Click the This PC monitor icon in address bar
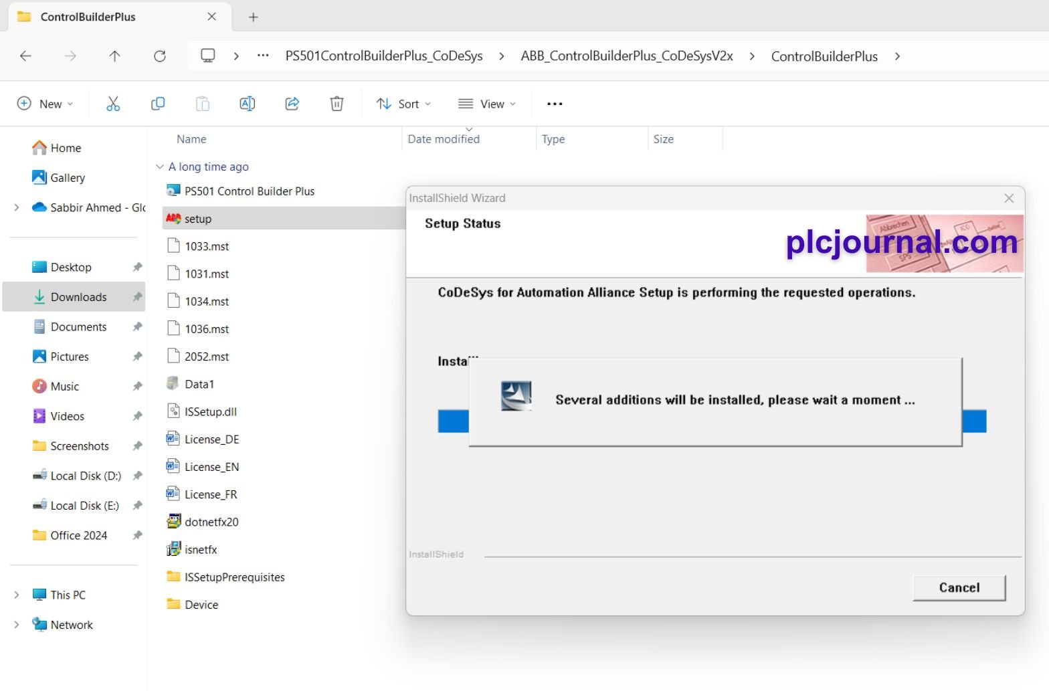The width and height of the screenshot is (1049, 691). coord(208,56)
